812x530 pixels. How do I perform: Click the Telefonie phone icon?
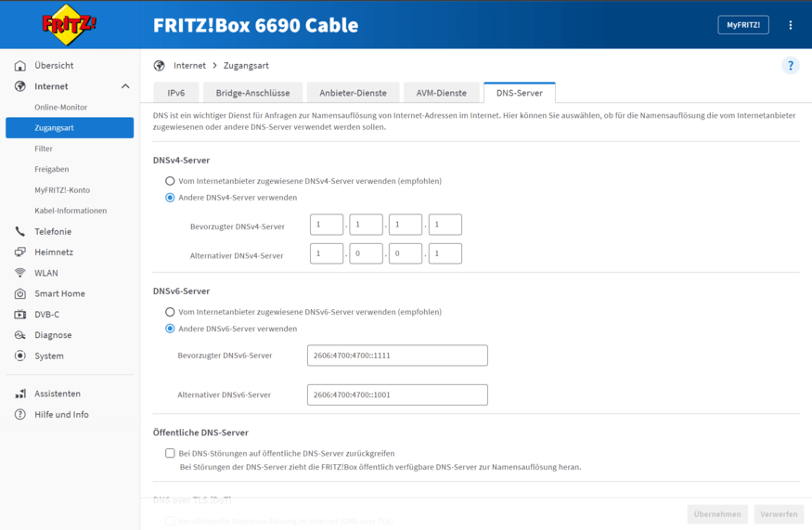pos(20,231)
